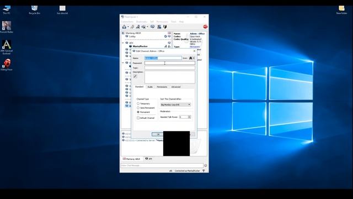Click the description edit pencil icon
The height and width of the screenshot is (199, 353).
(x=135, y=76)
